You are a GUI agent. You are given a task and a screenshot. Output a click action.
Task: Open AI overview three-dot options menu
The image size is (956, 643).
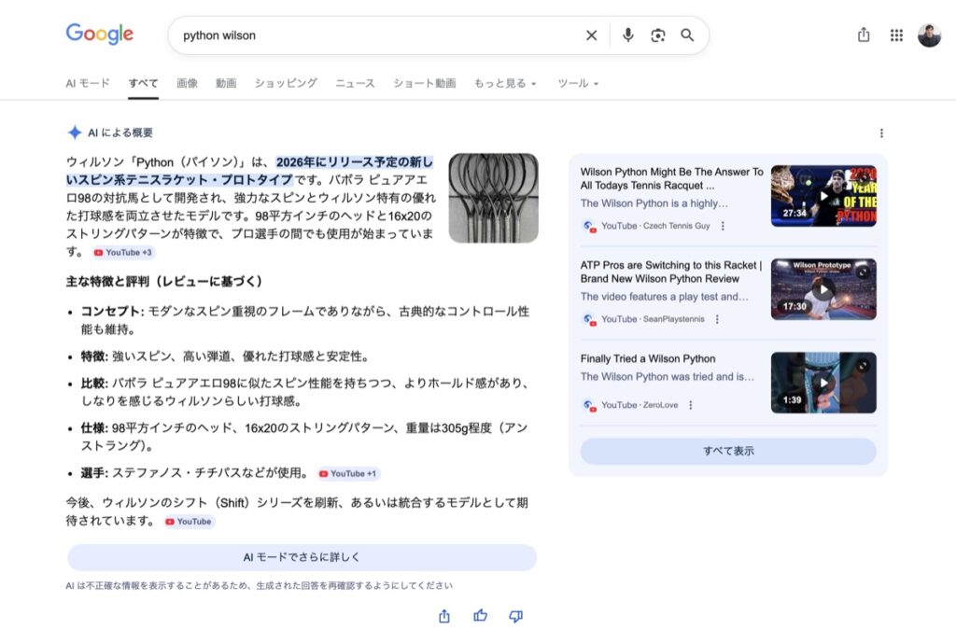(881, 133)
